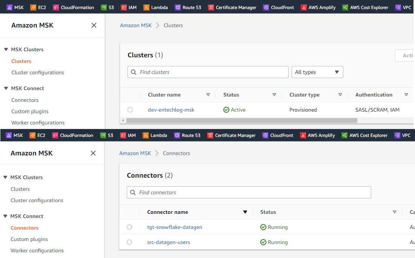Open AWS Amplify icon above Connectors page

[x=303, y=135]
